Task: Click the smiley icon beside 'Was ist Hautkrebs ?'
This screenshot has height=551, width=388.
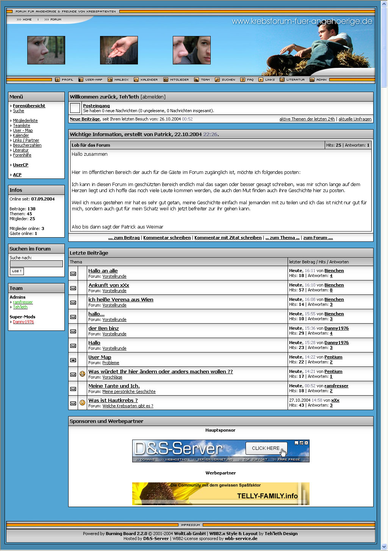Action: [x=82, y=402]
